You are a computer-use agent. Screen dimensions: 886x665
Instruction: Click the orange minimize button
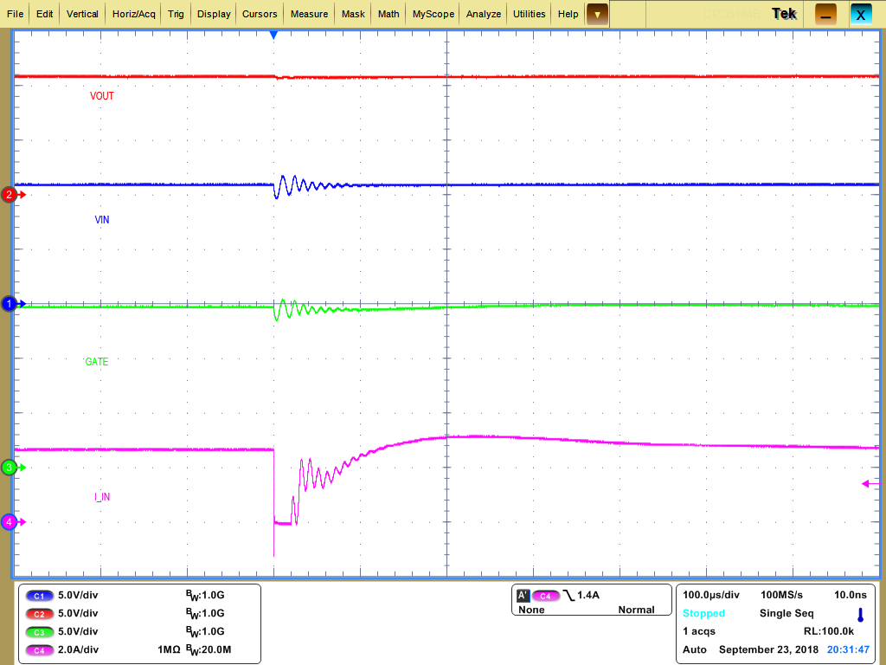tap(825, 15)
